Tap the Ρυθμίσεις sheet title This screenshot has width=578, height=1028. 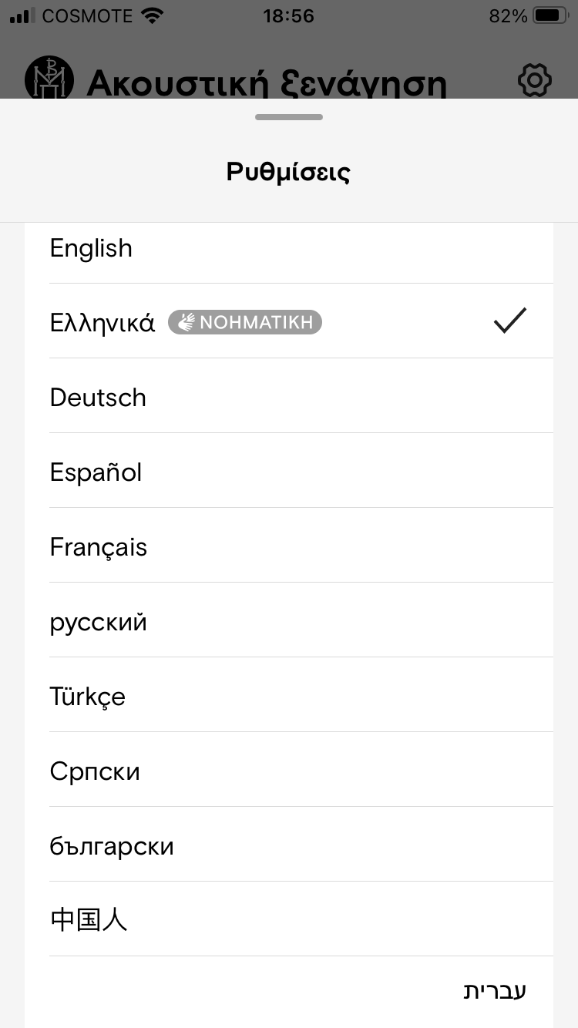tap(289, 172)
